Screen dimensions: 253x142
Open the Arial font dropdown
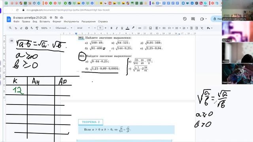click(83, 28)
